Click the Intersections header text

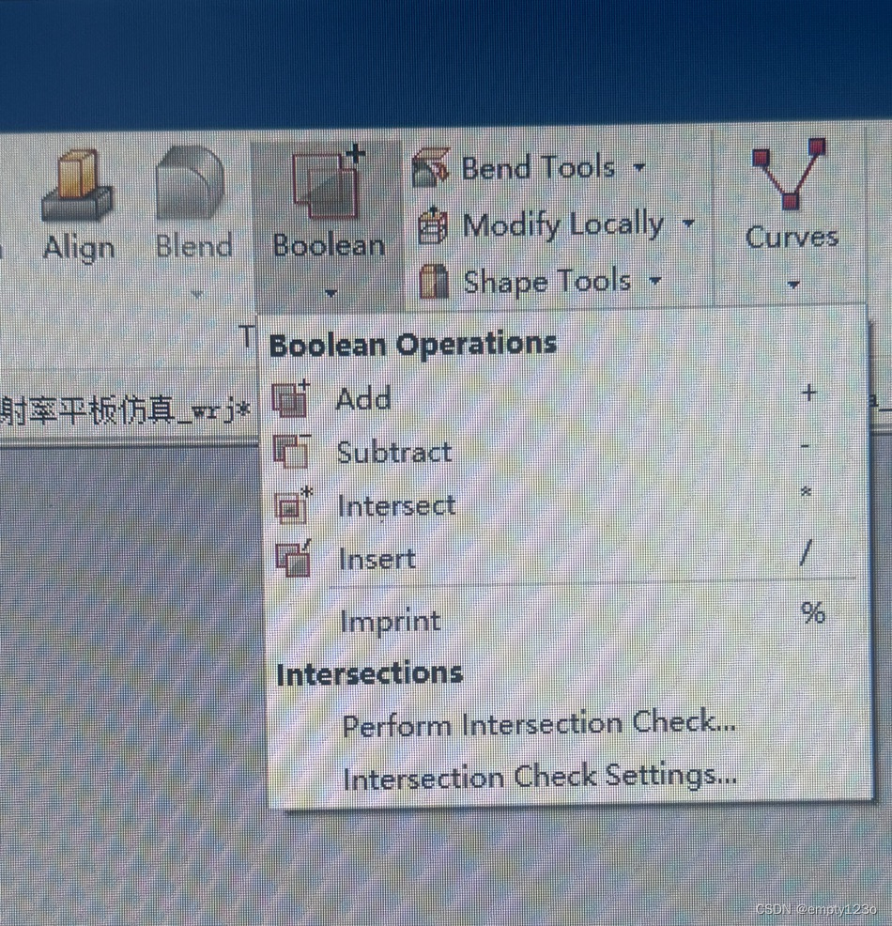point(370,673)
